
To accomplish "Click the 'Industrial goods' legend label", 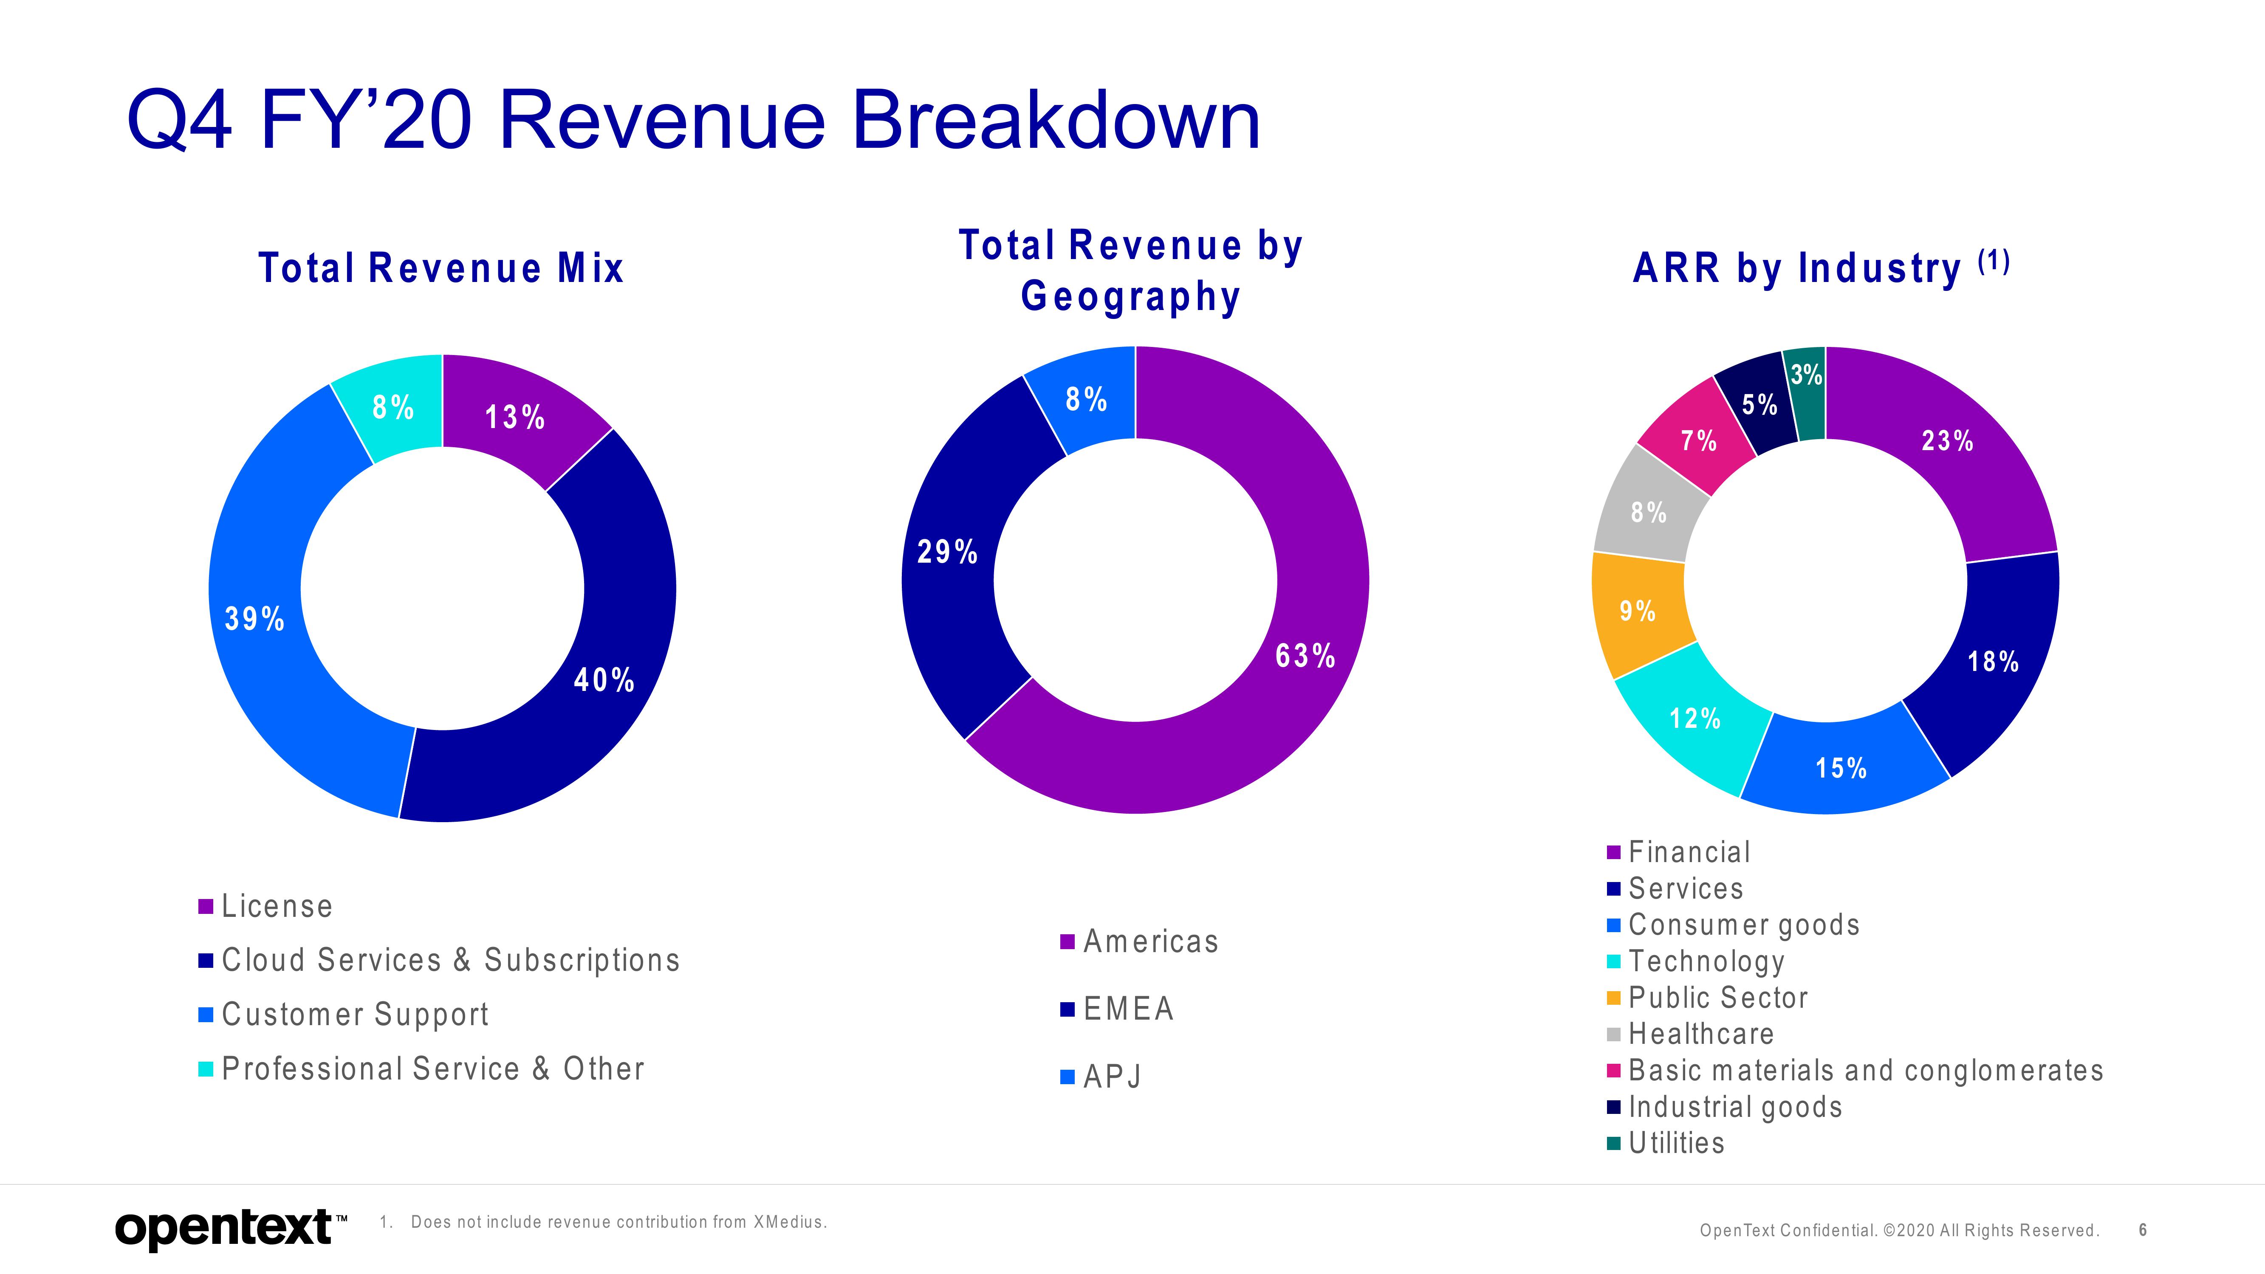I will [1736, 1107].
